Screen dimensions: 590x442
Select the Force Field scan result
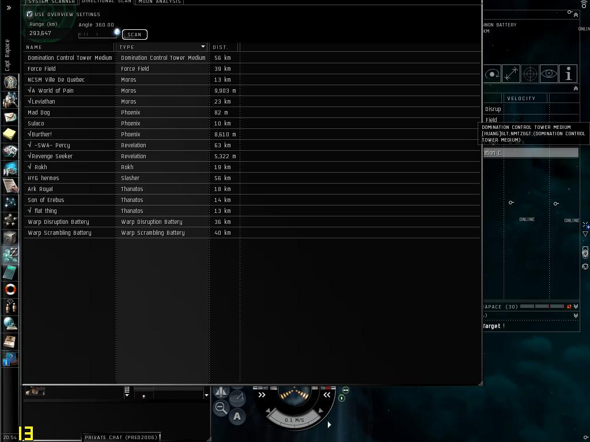(x=252, y=69)
